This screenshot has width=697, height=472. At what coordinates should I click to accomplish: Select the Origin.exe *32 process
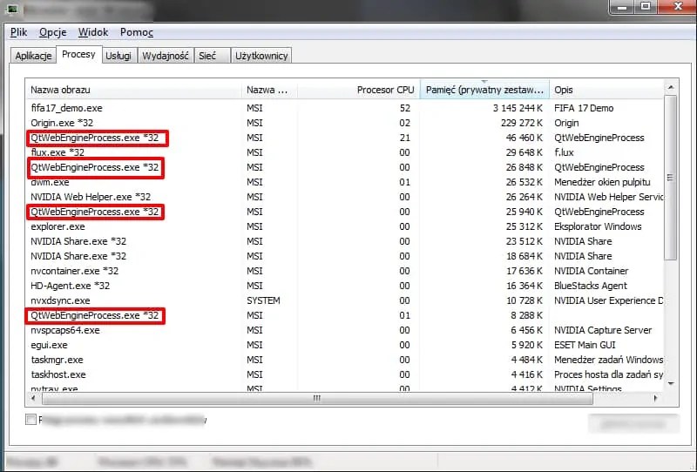coord(344,123)
